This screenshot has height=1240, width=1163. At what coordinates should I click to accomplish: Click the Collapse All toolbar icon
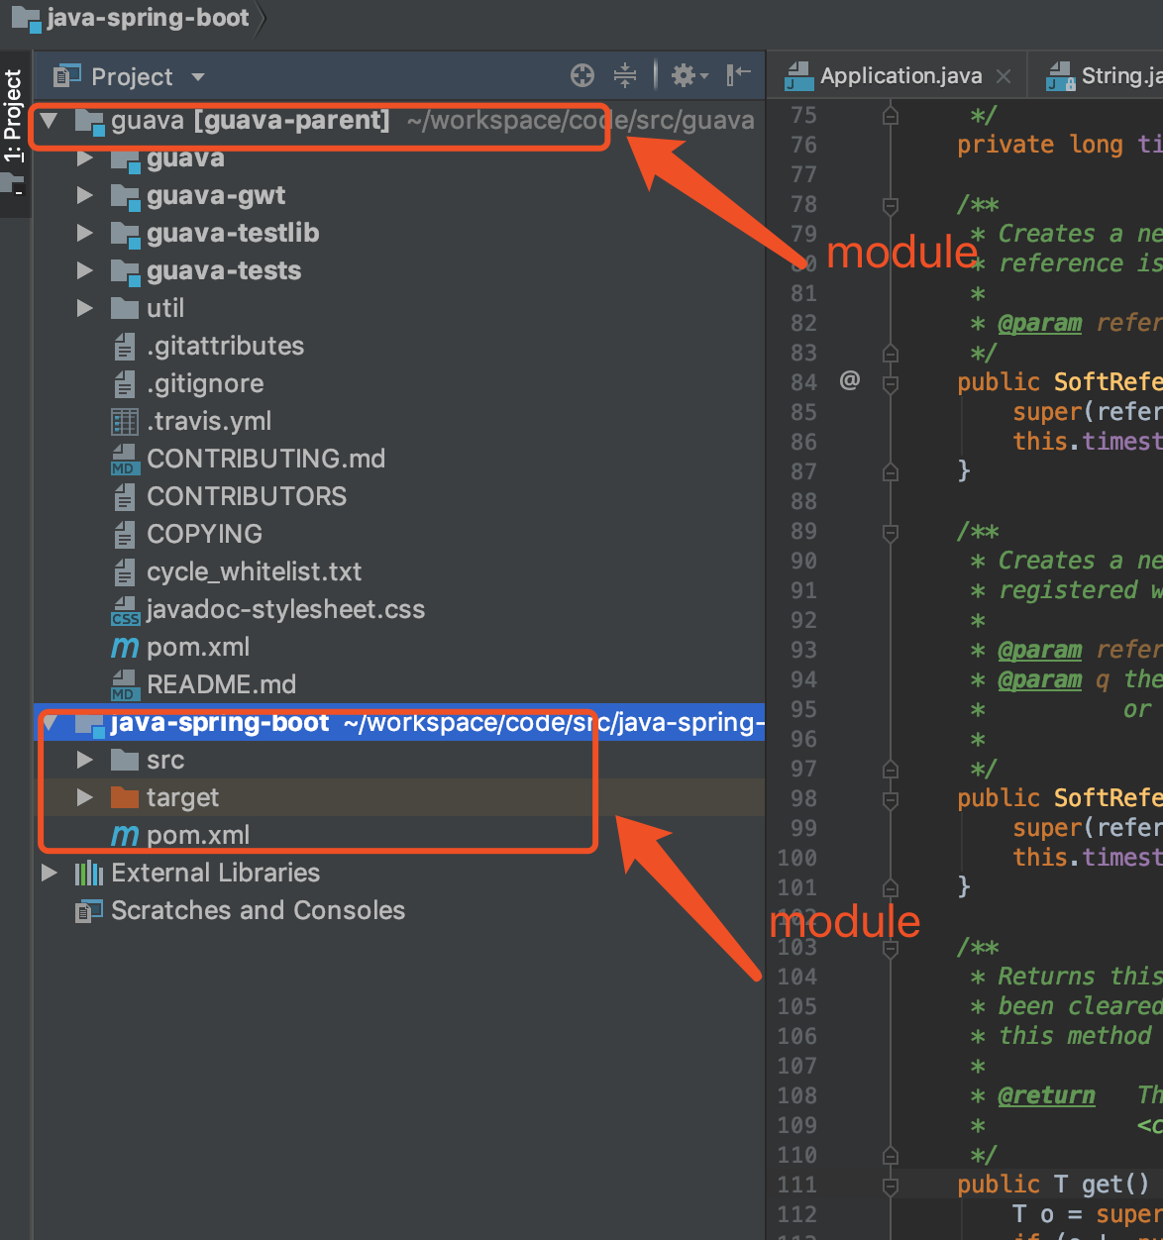[x=625, y=75]
